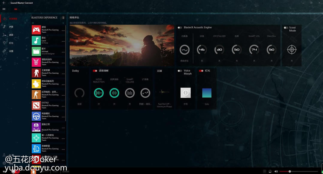This screenshot has width=323, height=174.
Task: Select the 王者荣耀 profile icon
Action: pyautogui.click(x=36, y=73)
